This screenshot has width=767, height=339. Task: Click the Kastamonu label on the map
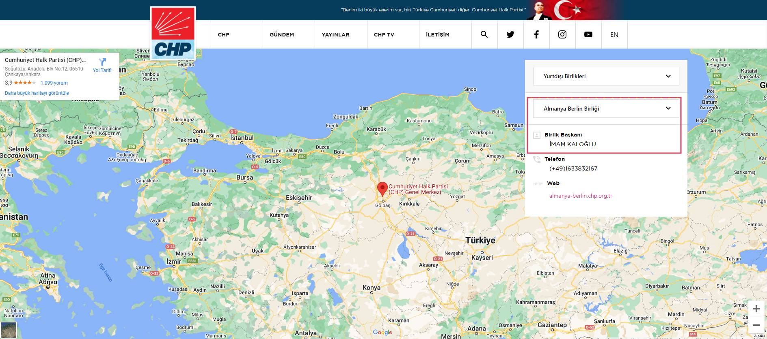click(x=419, y=121)
